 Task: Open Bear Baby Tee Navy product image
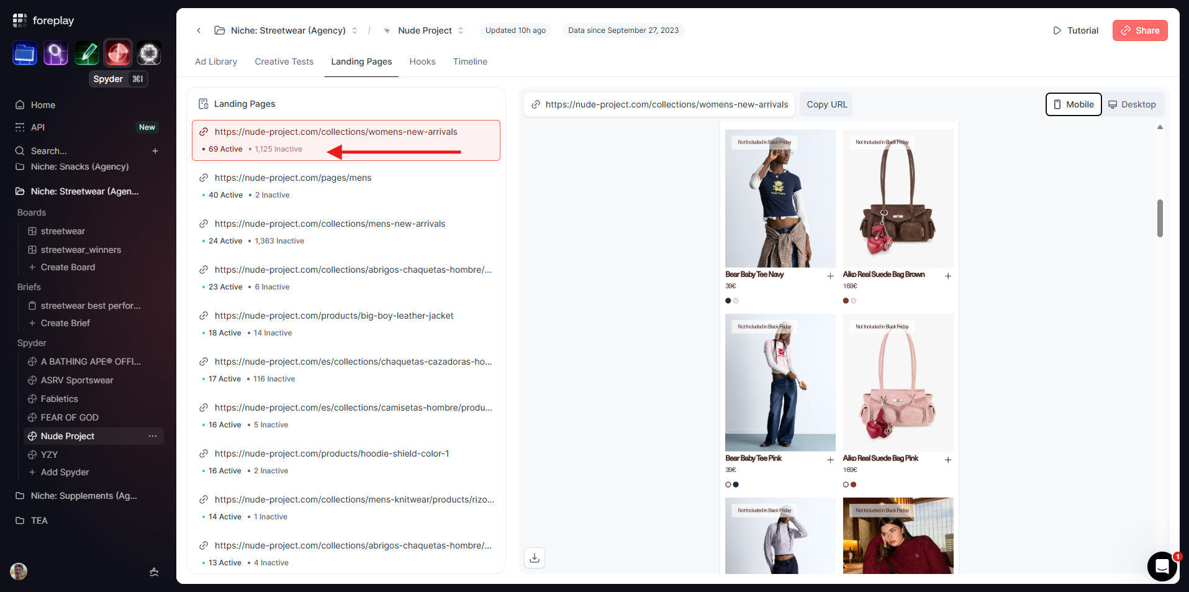[780, 198]
